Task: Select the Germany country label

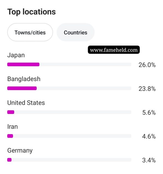Action: click(20, 151)
